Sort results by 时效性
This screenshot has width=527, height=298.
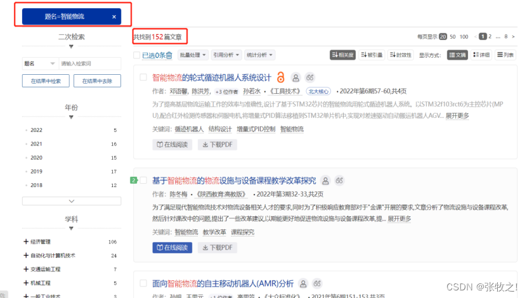coord(401,55)
